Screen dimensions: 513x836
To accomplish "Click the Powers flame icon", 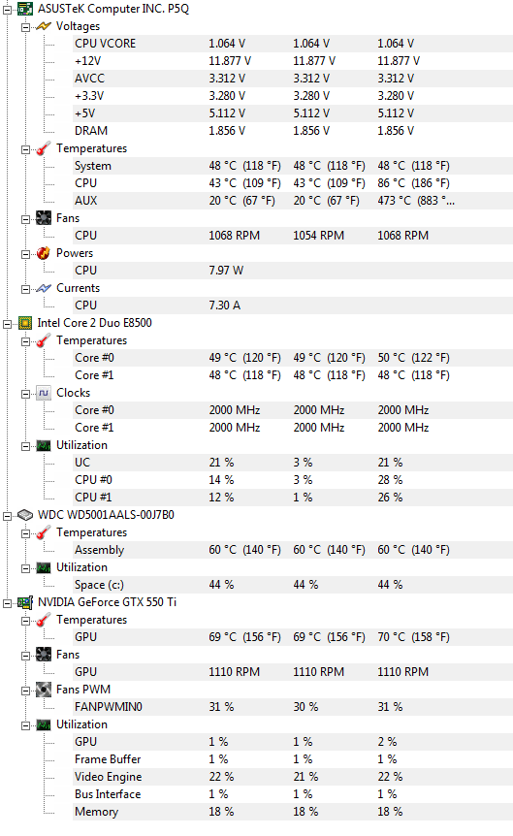I will tap(44, 253).
